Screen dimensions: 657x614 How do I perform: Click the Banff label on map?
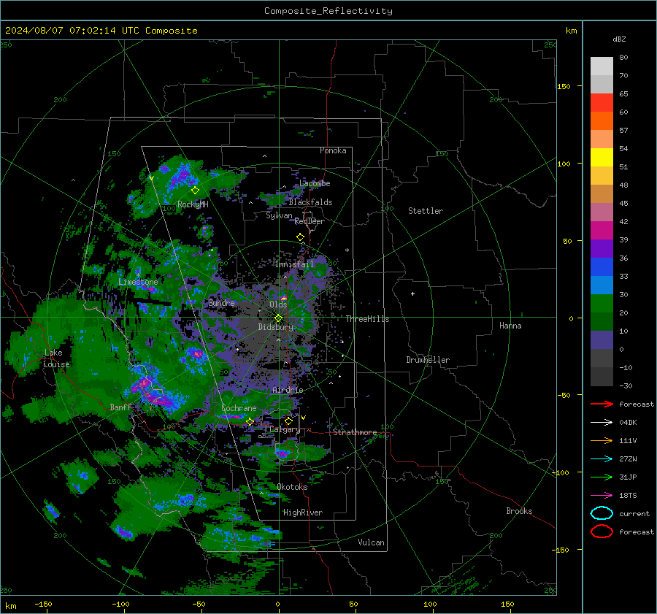click(x=120, y=407)
